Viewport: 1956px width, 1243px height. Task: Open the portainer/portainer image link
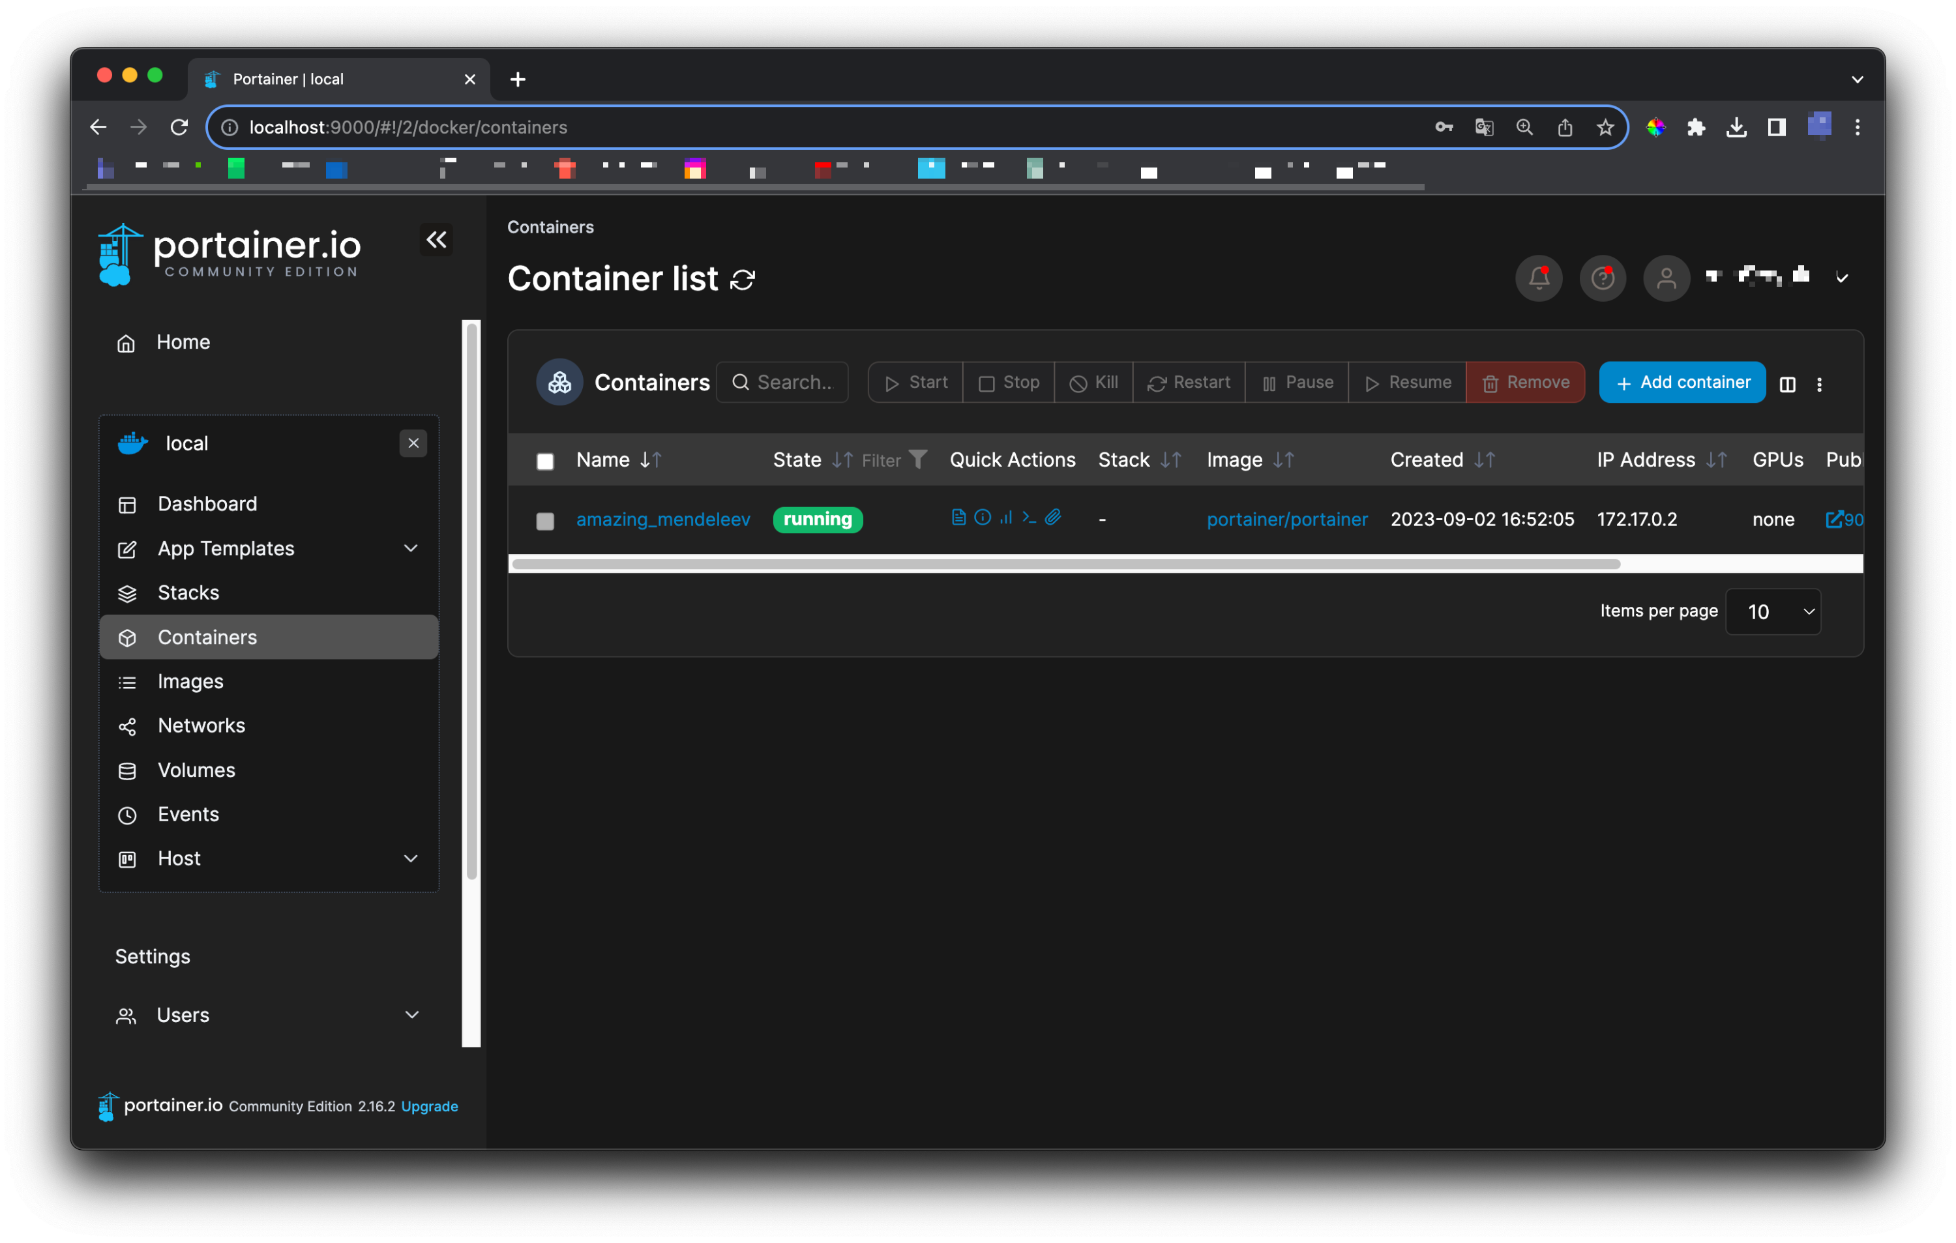click(x=1286, y=519)
